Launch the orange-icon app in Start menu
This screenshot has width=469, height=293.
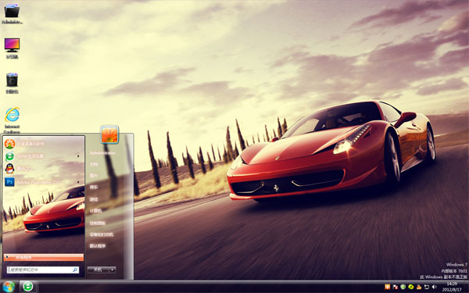(x=43, y=144)
